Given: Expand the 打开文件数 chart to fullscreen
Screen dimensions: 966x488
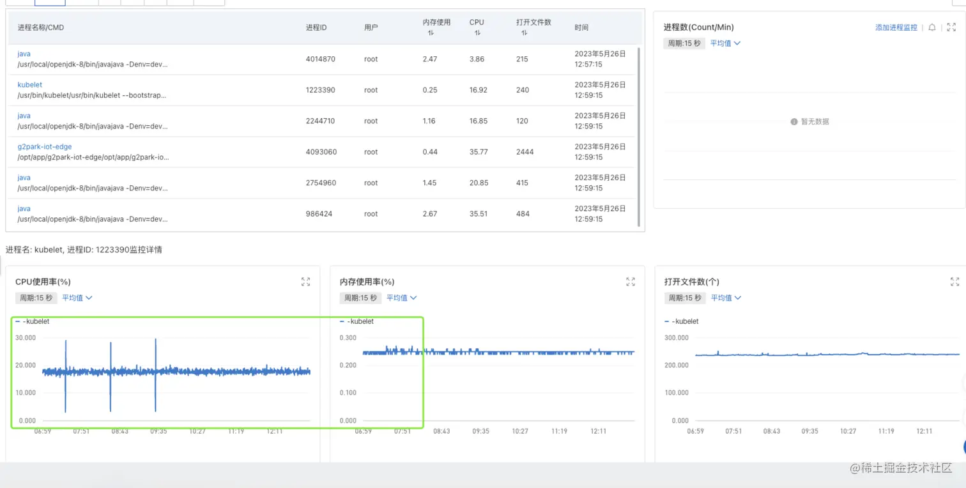Looking at the screenshot, I should 954,282.
